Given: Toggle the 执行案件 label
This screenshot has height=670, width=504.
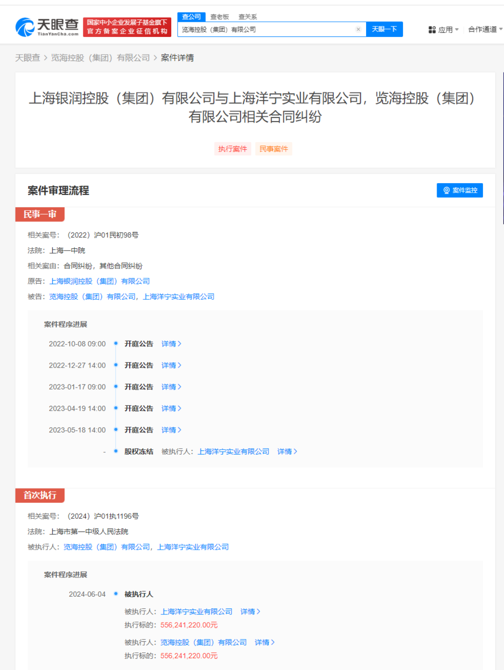Looking at the screenshot, I should click(233, 149).
